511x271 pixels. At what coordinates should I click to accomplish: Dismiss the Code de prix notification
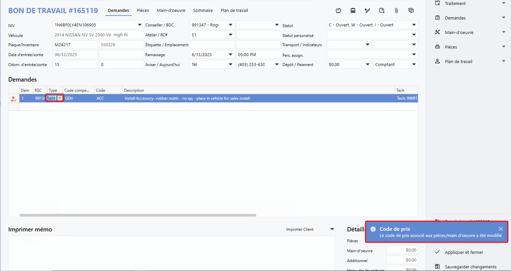(500, 229)
